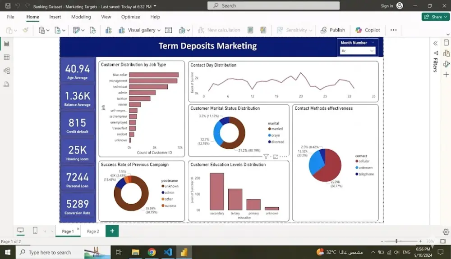Switch to the Modeling ribbon tab

coord(81,17)
